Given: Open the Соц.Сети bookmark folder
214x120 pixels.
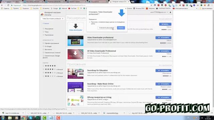Looking at the screenshot, I should coord(35,8).
